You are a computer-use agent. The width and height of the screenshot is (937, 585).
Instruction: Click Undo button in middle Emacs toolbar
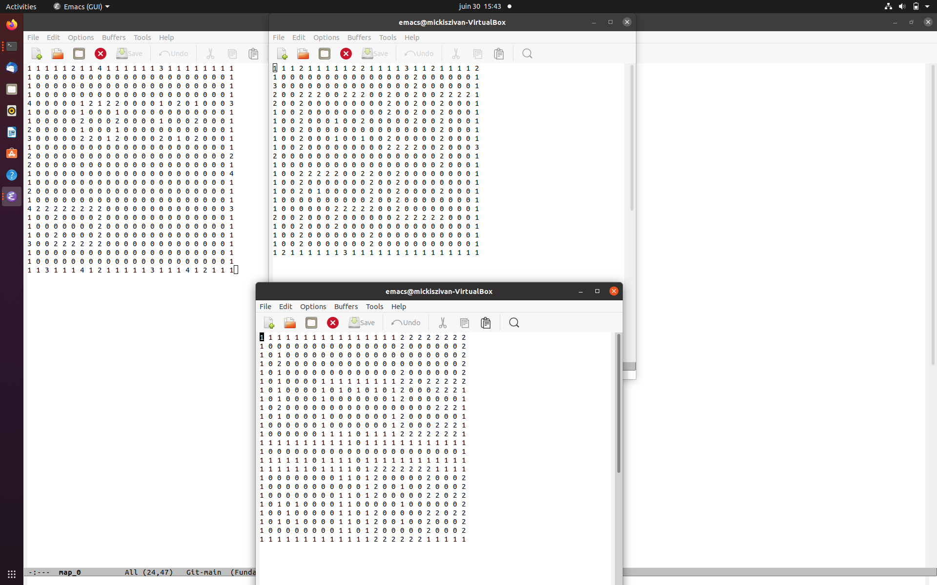419,54
